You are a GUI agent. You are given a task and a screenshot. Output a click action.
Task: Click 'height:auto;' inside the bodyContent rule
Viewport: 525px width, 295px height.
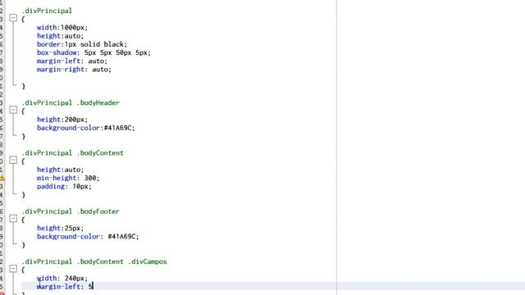(60, 170)
